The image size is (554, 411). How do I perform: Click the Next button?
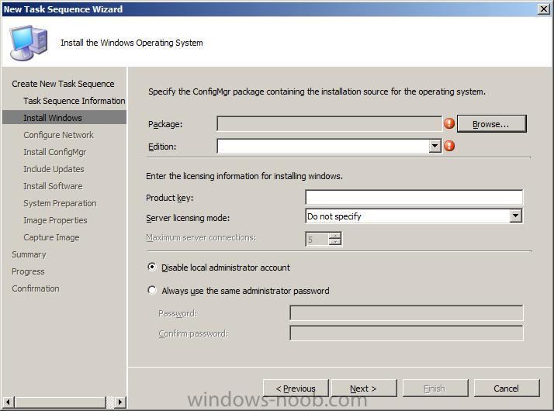tap(364, 389)
